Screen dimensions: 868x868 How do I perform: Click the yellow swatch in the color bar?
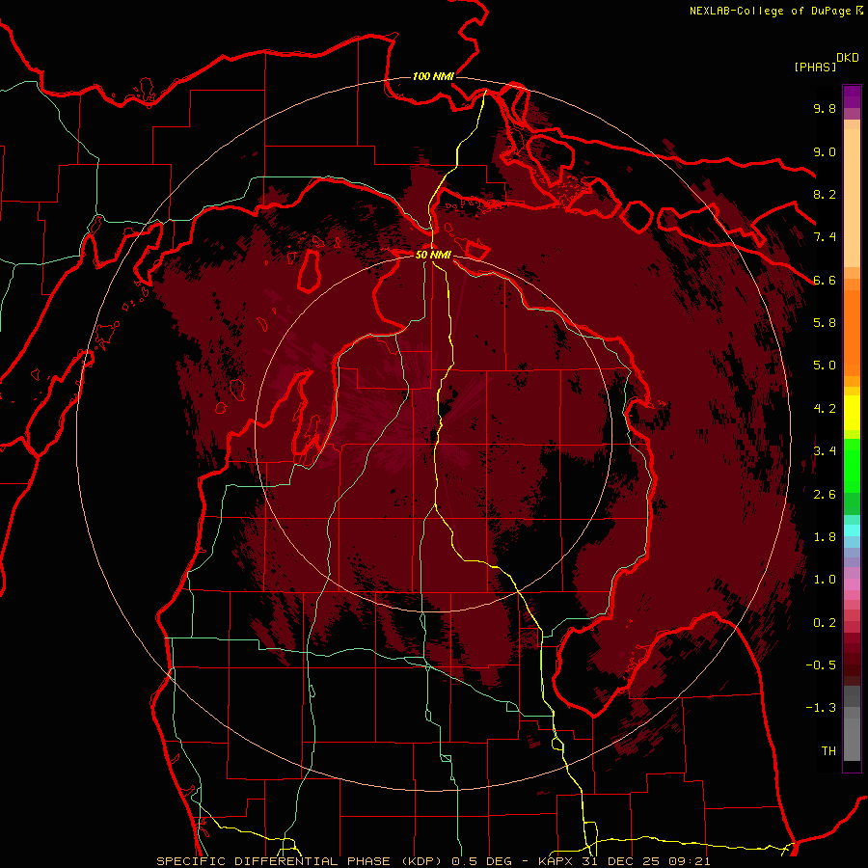coord(852,413)
